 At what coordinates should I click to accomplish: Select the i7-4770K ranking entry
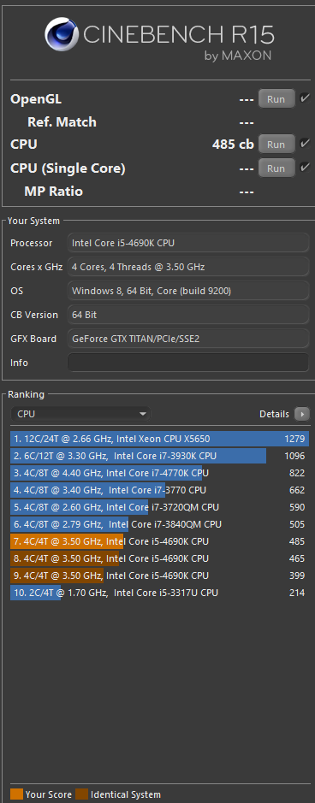click(160, 473)
